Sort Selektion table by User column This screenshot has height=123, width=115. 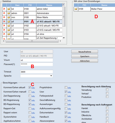[17, 5]
